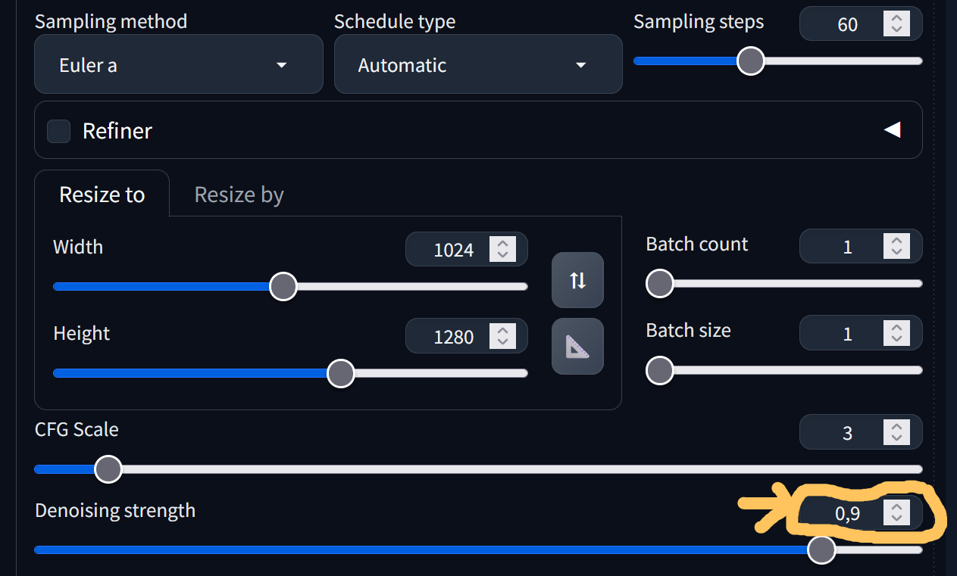Click the Denoising strength slider handle
The image size is (957, 576).
coord(821,550)
